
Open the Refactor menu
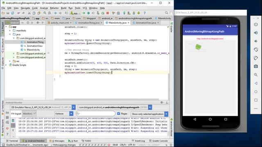(54, 8)
